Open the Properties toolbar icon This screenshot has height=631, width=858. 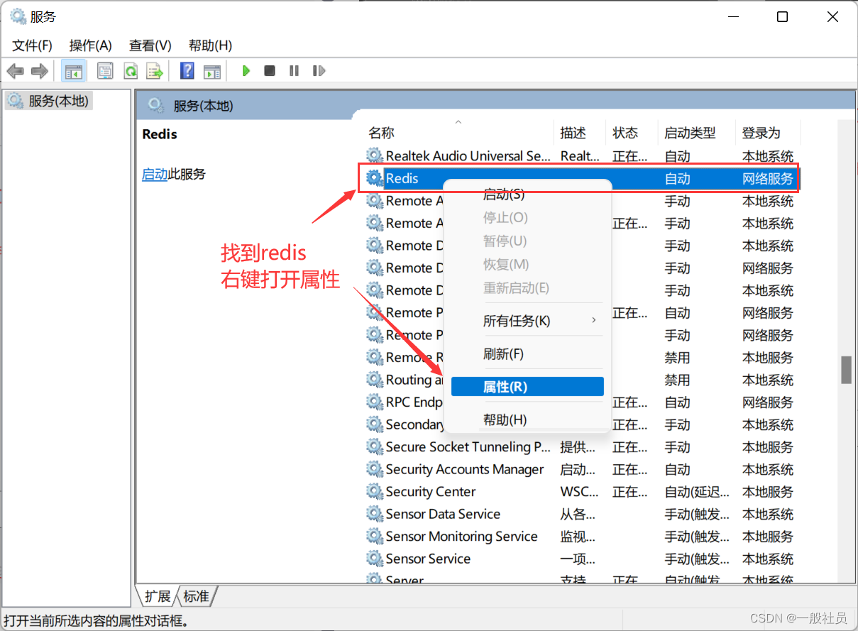click(105, 71)
